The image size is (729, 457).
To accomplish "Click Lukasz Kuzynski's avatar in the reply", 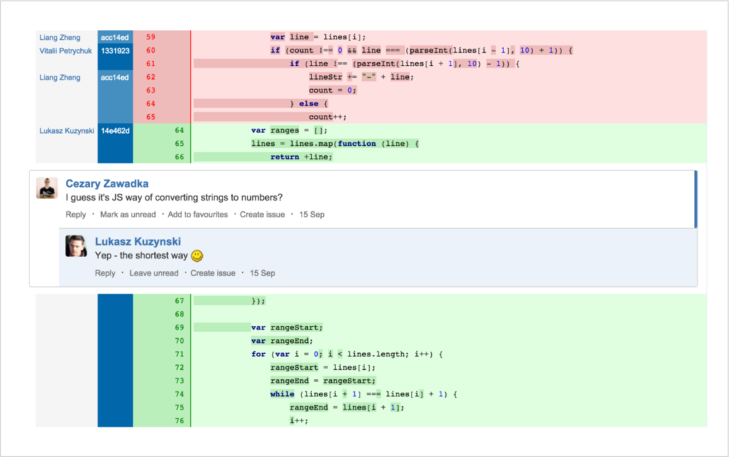I will pyautogui.click(x=76, y=245).
